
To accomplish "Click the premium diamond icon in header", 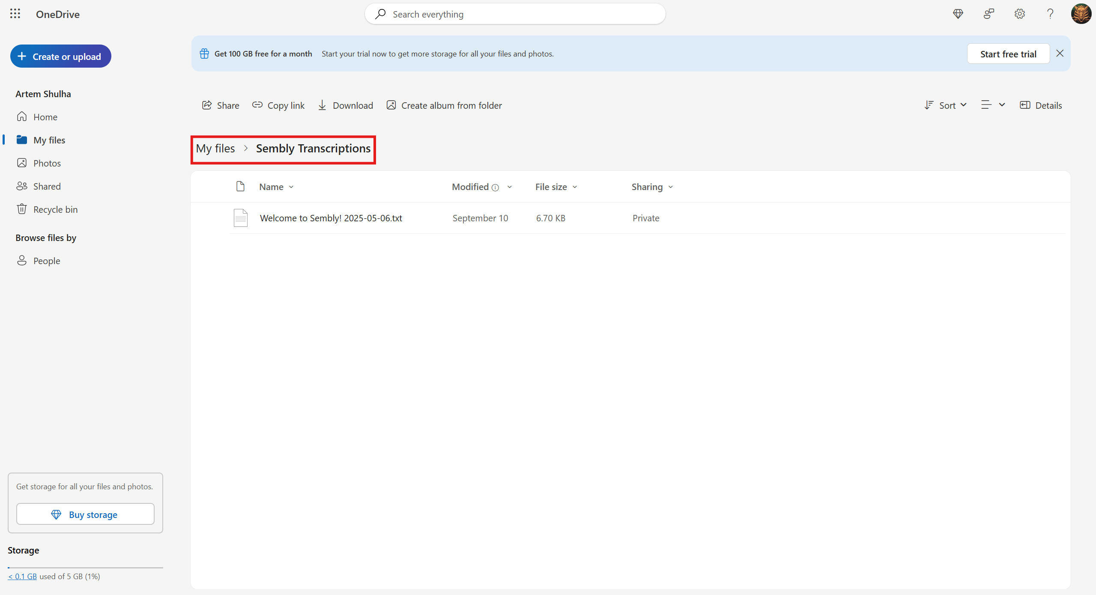I will [x=958, y=14].
